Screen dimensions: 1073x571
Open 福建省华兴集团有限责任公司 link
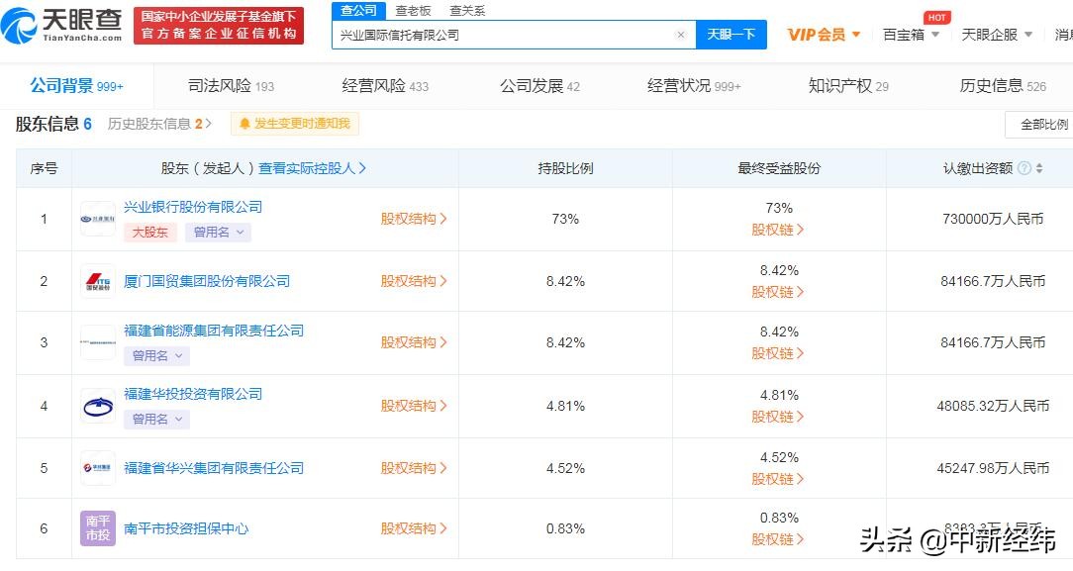pos(214,468)
